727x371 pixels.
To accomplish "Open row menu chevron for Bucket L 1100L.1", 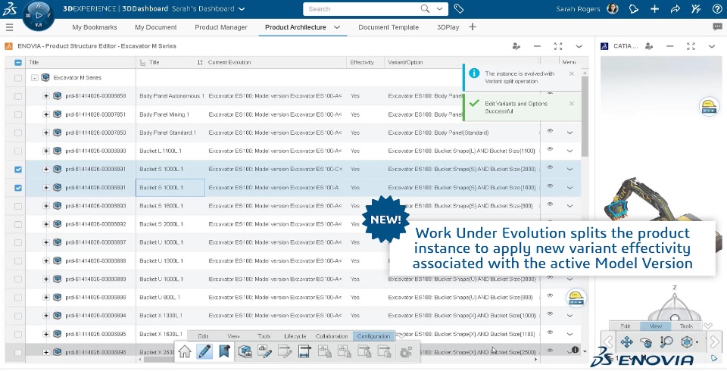I will [569, 151].
